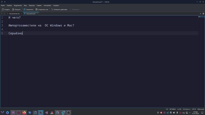This screenshot has width=205, height=115.
Task: Click the word "Серьёзно" on line 5
Action: (x=15, y=33)
